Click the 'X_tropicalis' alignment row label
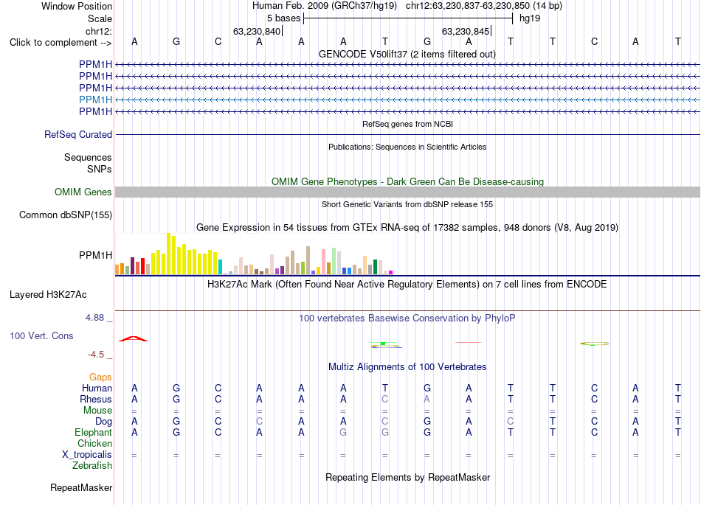This screenshot has width=701, height=505. (87, 455)
